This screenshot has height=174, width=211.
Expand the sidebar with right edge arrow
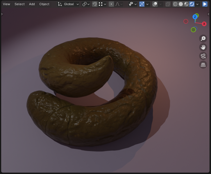pos(209,14)
